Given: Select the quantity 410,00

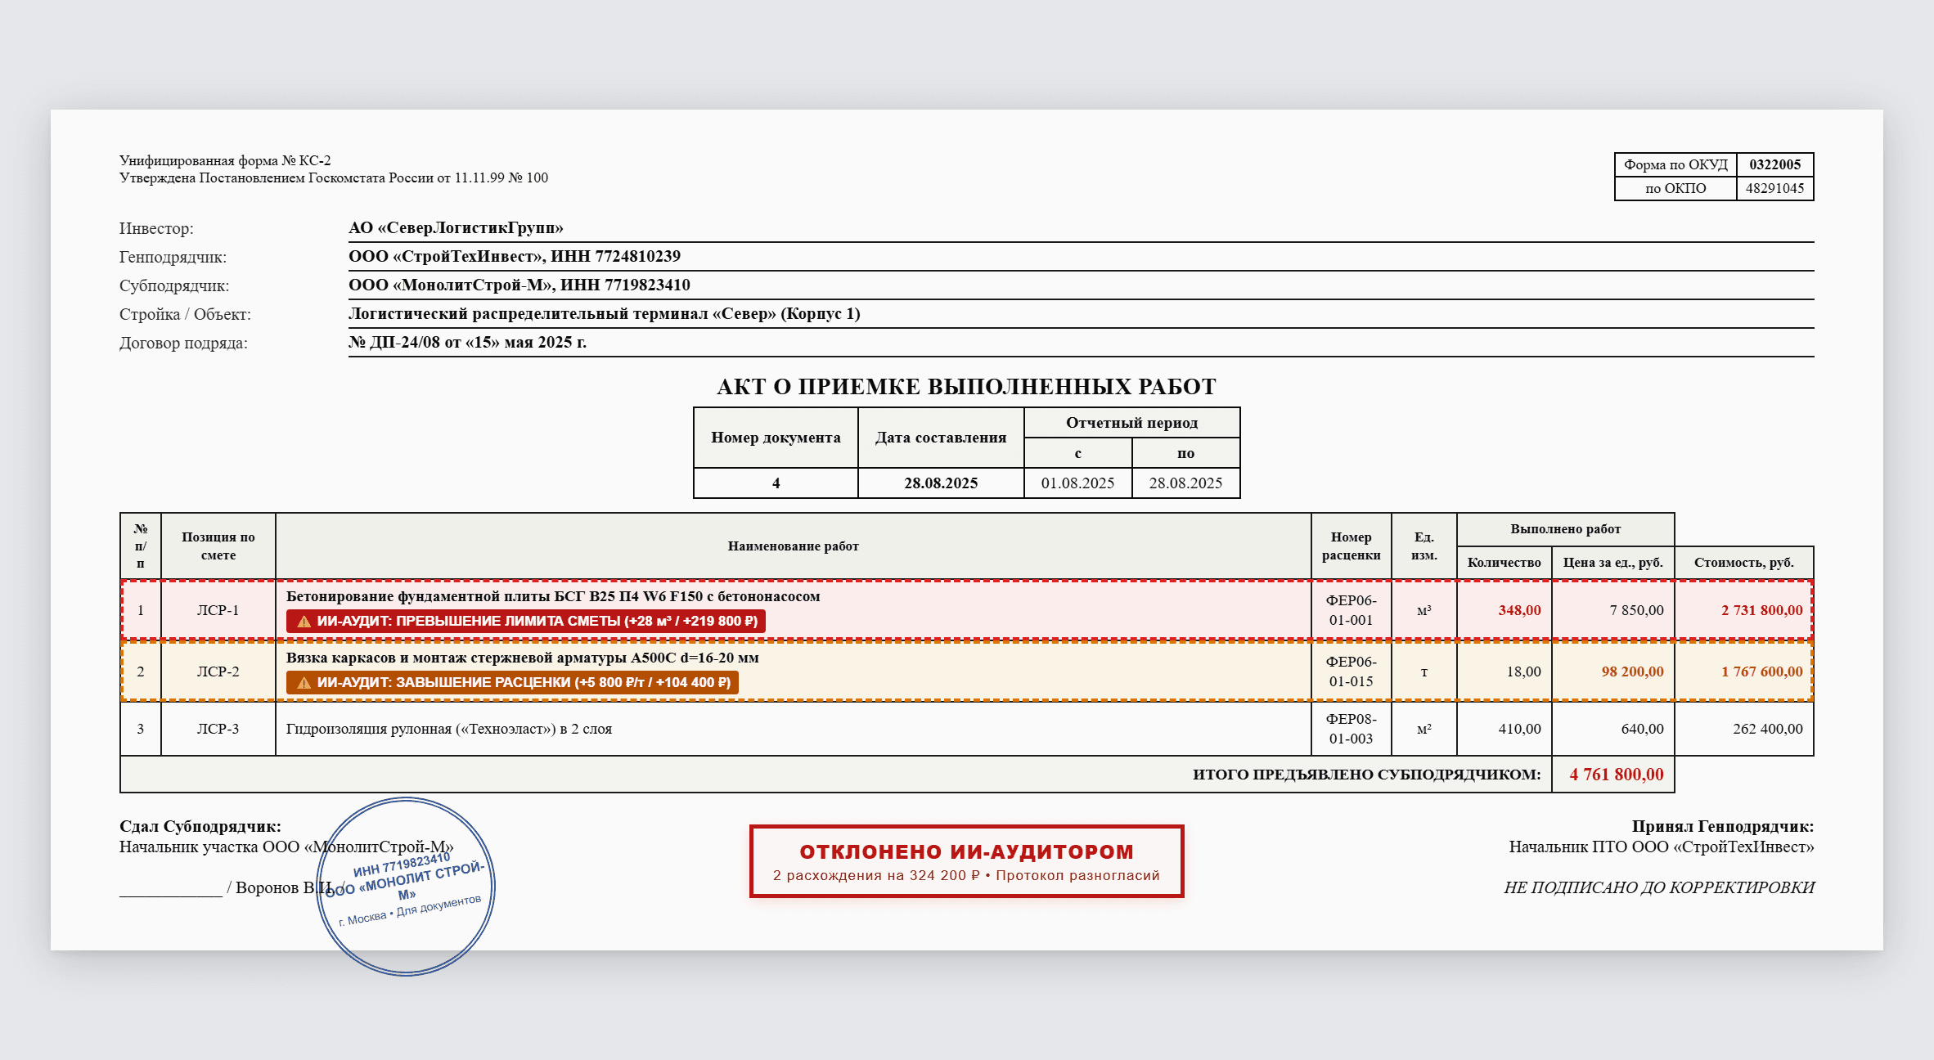Looking at the screenshot, I should pyautogui.click(x=1519, y=729).
